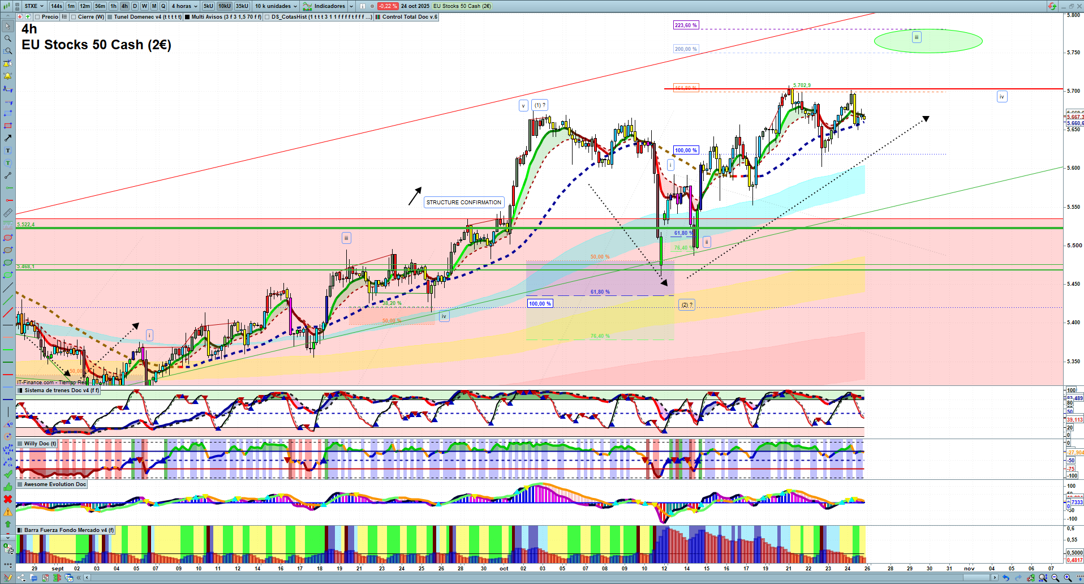Open the Indicadores button

click(325, 6)
